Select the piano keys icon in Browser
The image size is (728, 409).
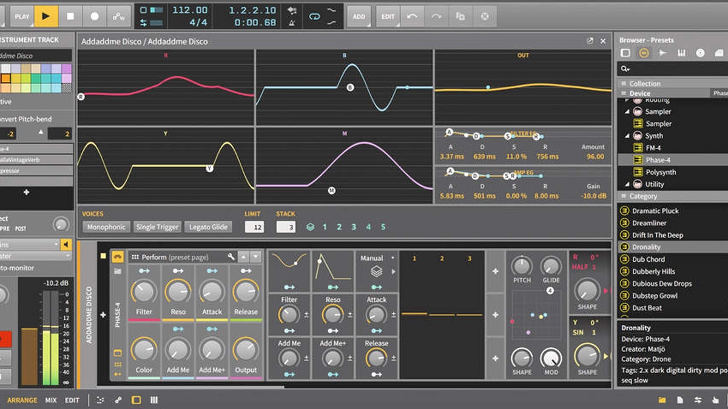tap(681, 53)
